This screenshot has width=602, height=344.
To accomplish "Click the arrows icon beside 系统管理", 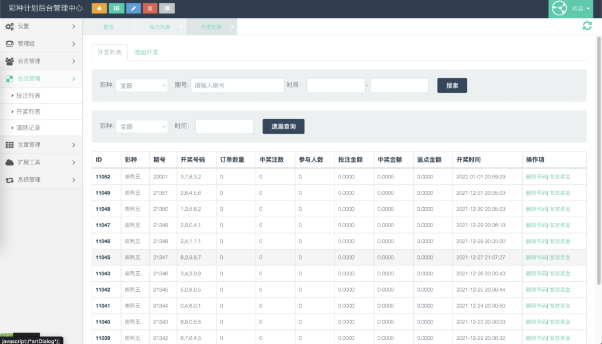I will tap(10, 180).
